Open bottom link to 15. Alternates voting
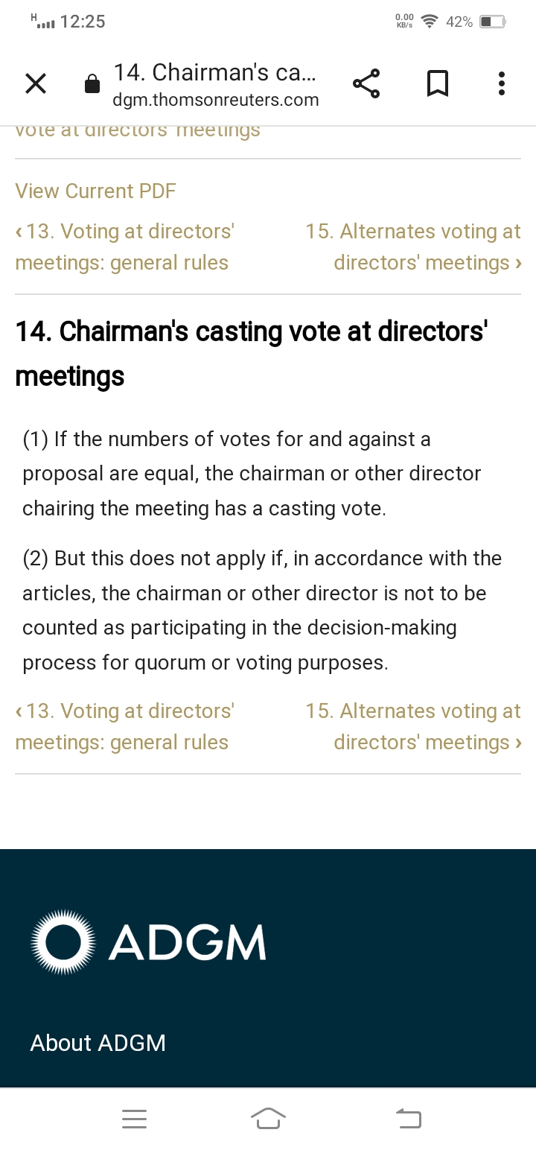Image resolution: width=536 pixels, height=1150 pixels. 413,727
